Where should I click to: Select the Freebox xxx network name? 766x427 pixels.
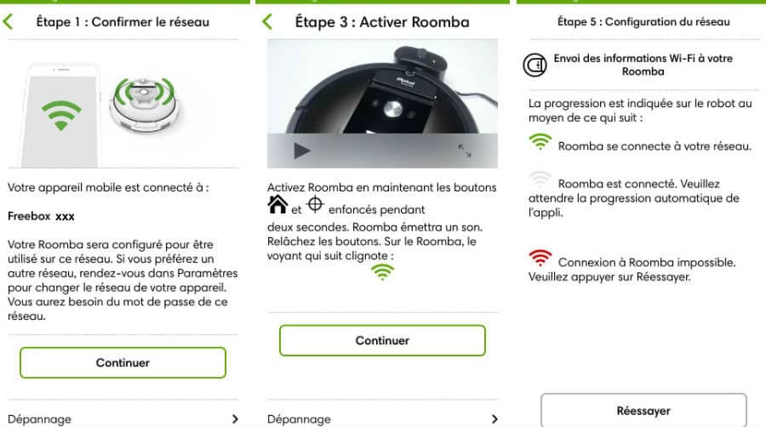point(41,216)
